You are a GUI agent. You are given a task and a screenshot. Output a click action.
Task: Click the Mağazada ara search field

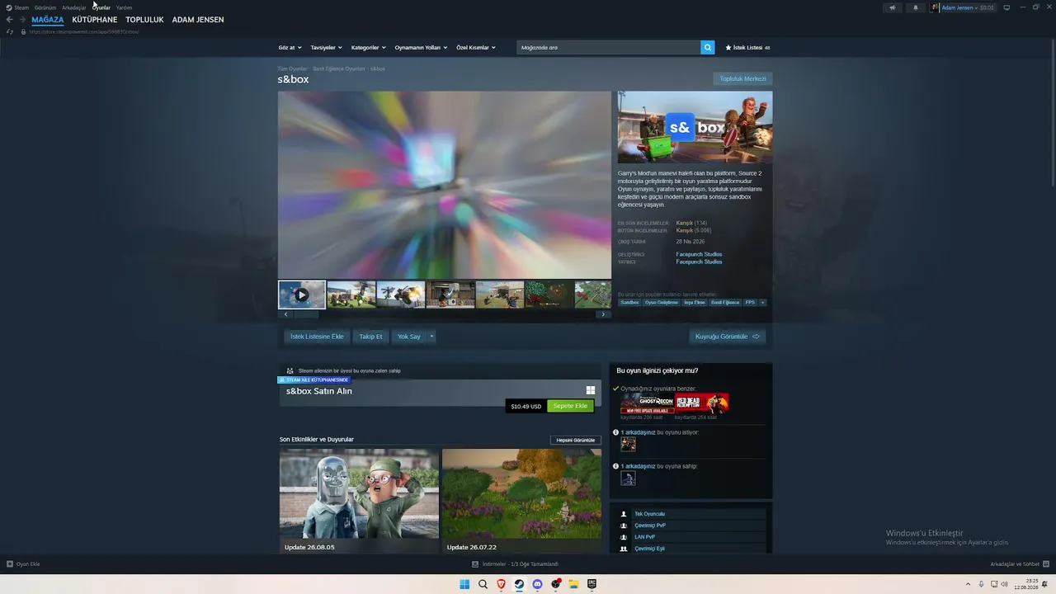pos(609,48)
